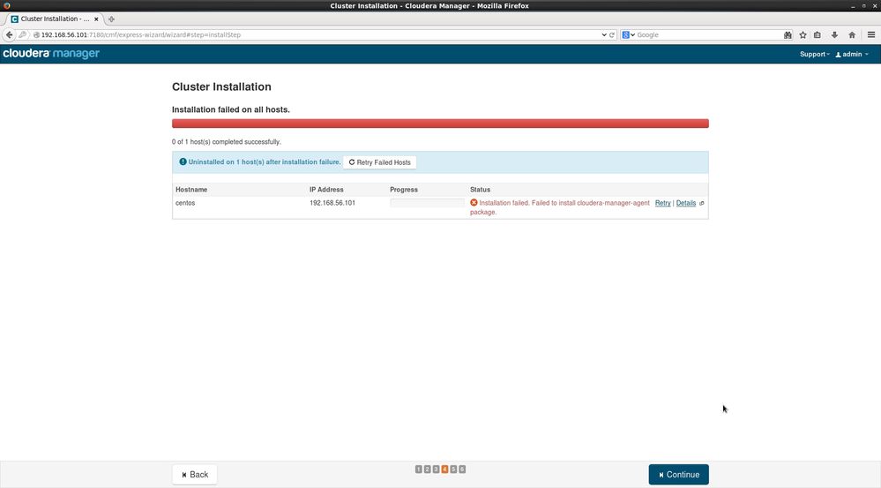The width and height of the screenshot is (881, 488).
Task: Open the Details link for centos
Action: 685,203
